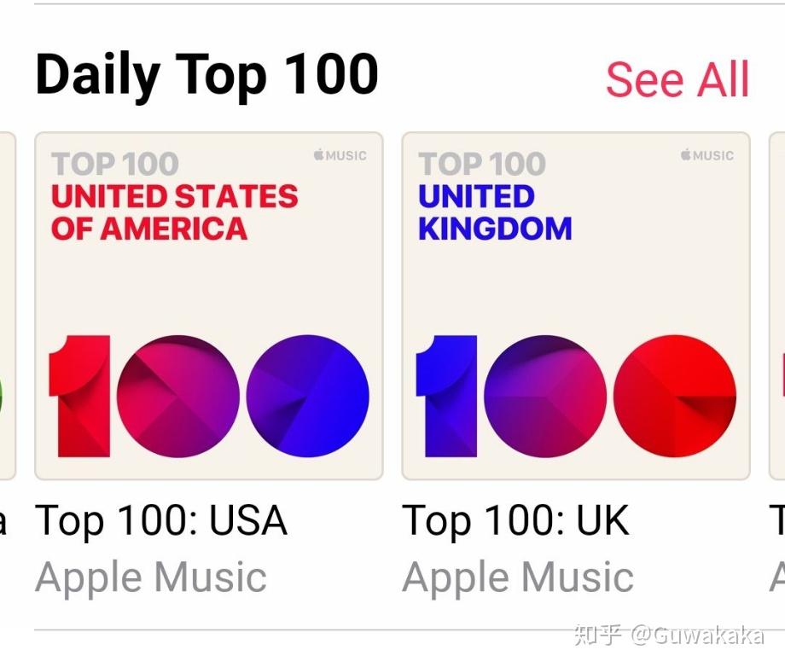The image size is (785, 667).
Task: Tap the purple middle zero on UK cover
Action: (x=545, y=396)
